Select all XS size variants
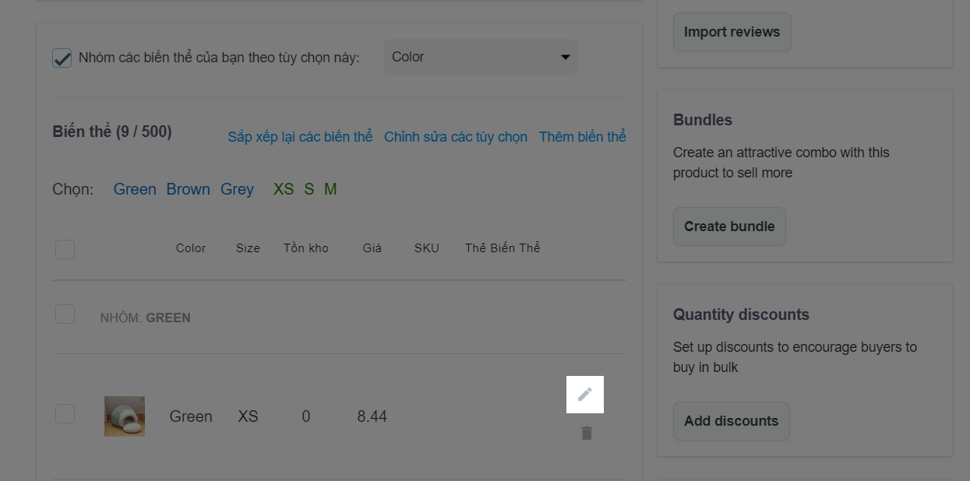Image resolution: width=970 pixels, height=481 pixels. pyautogui.click(x=284, y=189)
